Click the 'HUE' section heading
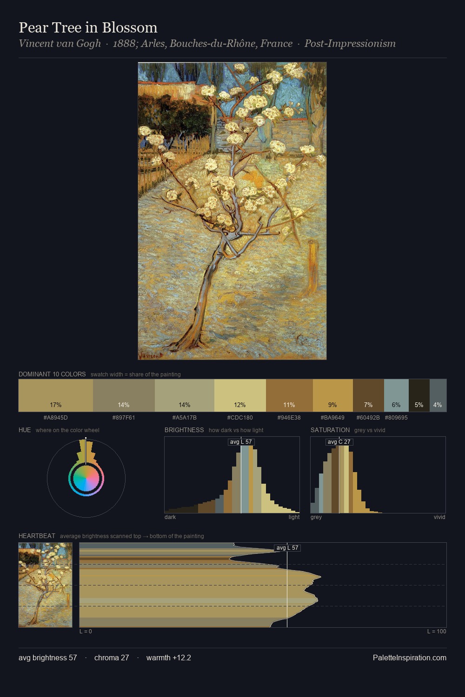The image size is (465, 697). 25,430
